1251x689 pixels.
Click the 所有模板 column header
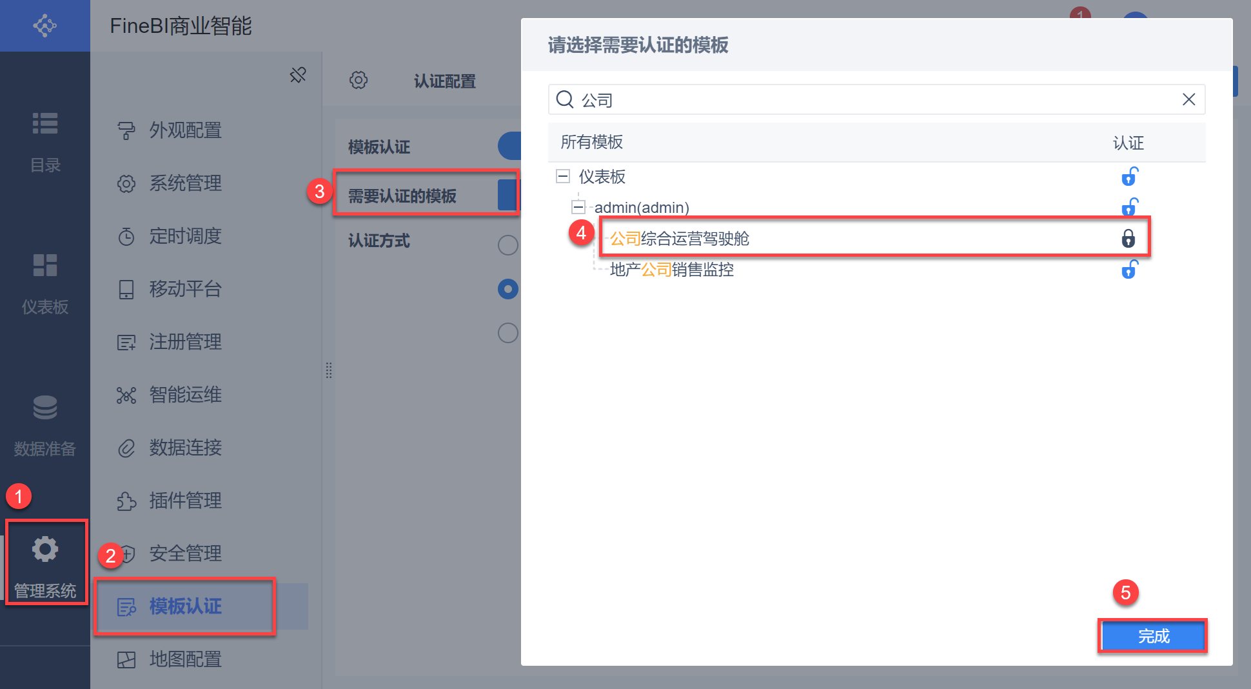pos(592,142)
